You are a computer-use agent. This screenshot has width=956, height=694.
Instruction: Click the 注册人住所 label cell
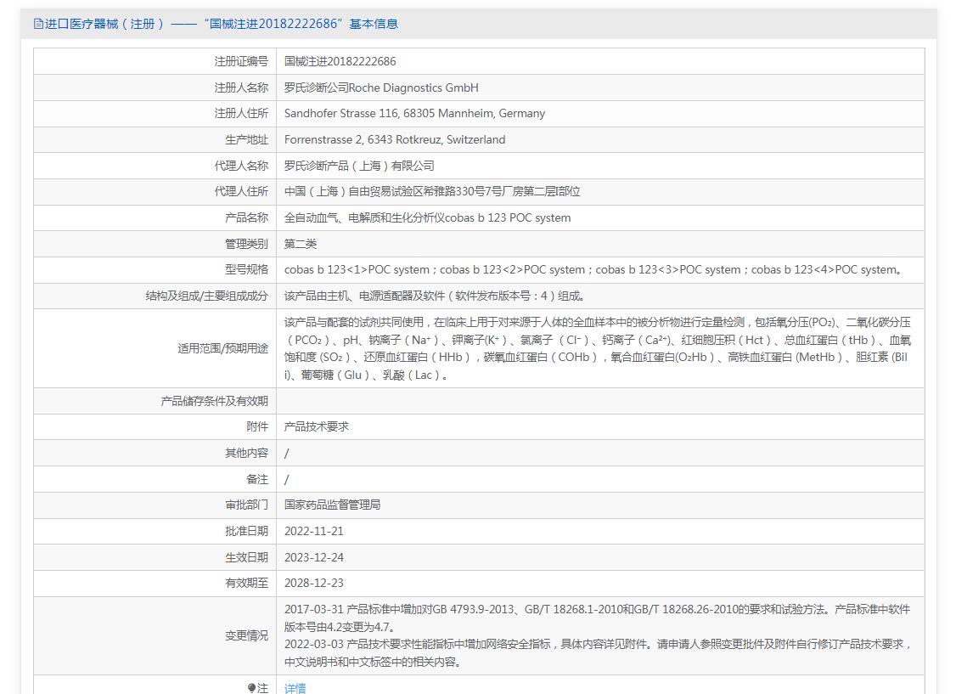point(155,114)
